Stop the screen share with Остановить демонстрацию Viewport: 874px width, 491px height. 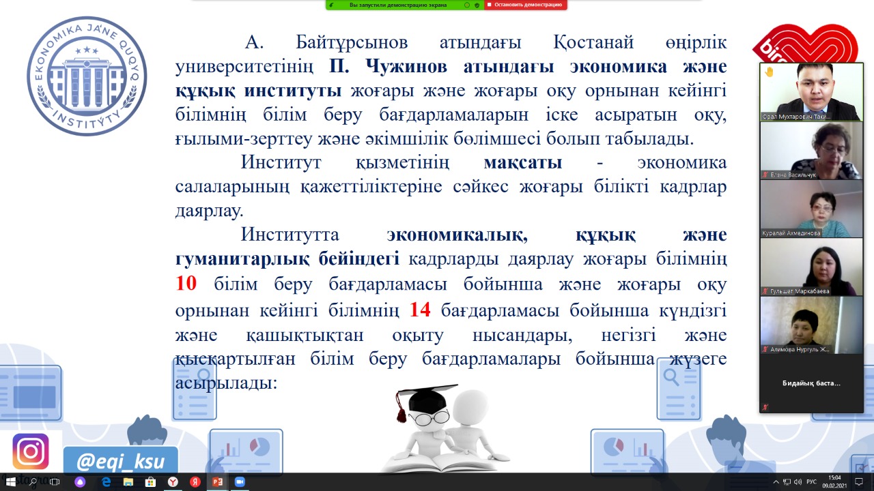pyautogui.click(x=525, y=5)
